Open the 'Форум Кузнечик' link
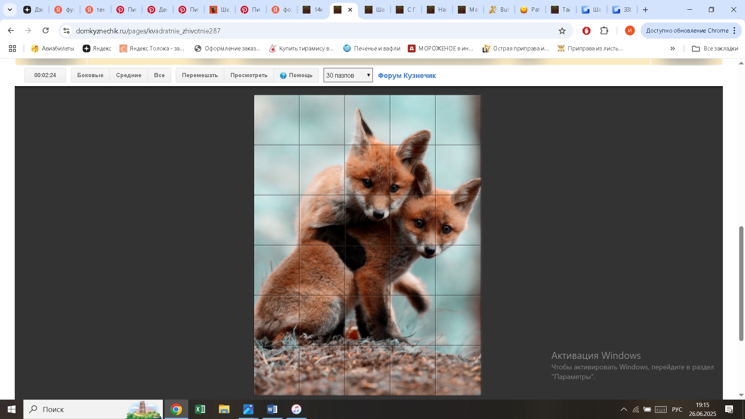Viewport: 745px width, 419px height. (x=407, y=76)
